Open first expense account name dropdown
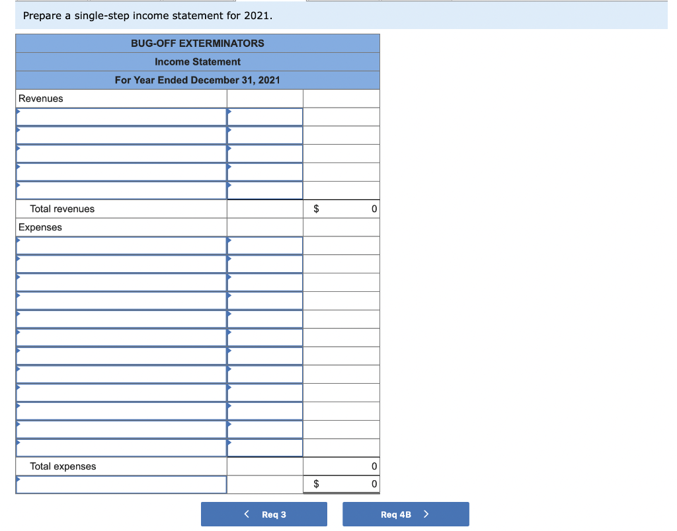The image size is (677, 531). (x=122, y=246)
